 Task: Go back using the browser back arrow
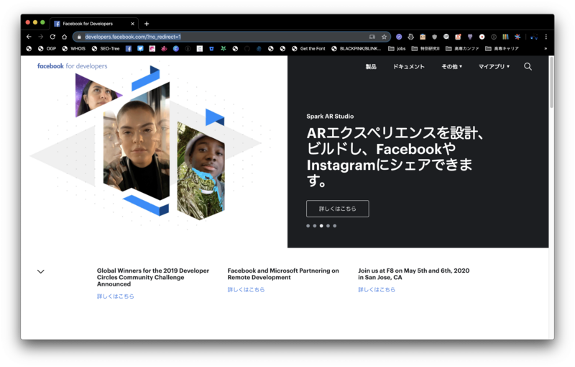(29, 37)
